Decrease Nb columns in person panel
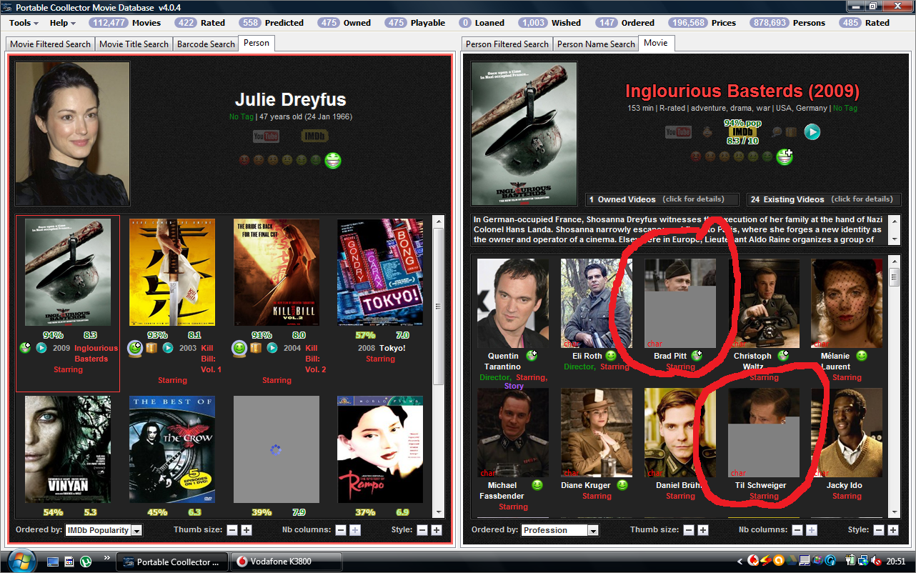The width and height of the screenshot is (916, 573). [341, 530]
